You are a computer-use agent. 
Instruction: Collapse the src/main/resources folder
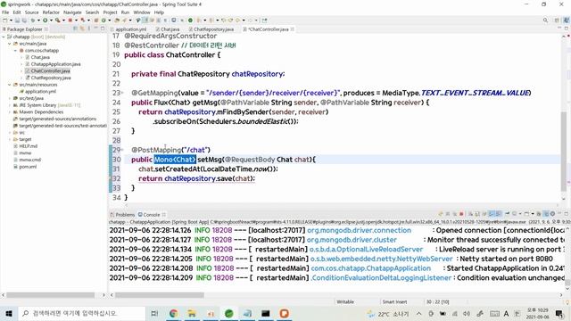10,85
